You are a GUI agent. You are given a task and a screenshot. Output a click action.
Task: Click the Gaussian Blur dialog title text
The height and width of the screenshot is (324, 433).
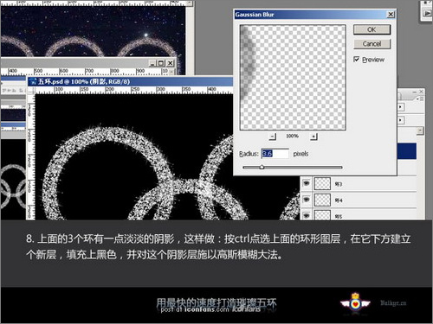pyautogui.click(x=255, y=15)
